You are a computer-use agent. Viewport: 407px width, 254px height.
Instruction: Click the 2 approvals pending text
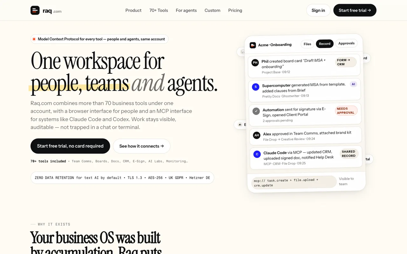[x=278, y=121]
